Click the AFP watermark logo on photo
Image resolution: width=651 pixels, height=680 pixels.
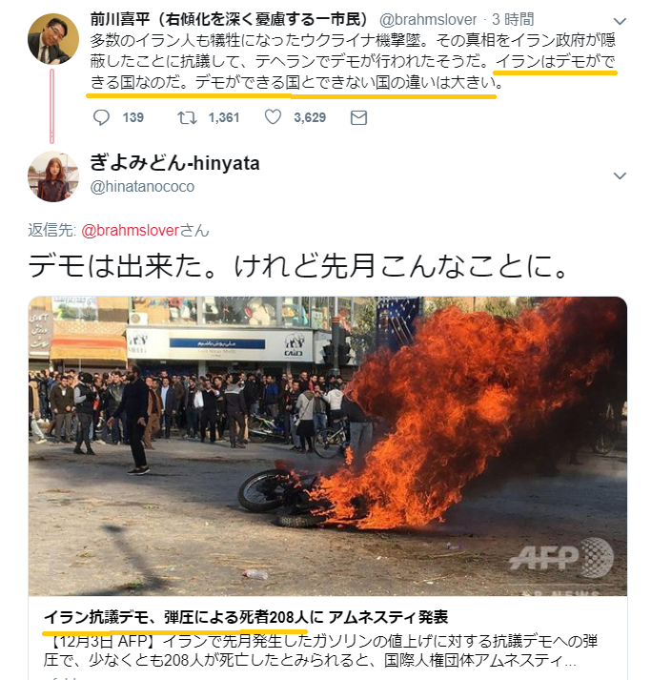(561, 558)
